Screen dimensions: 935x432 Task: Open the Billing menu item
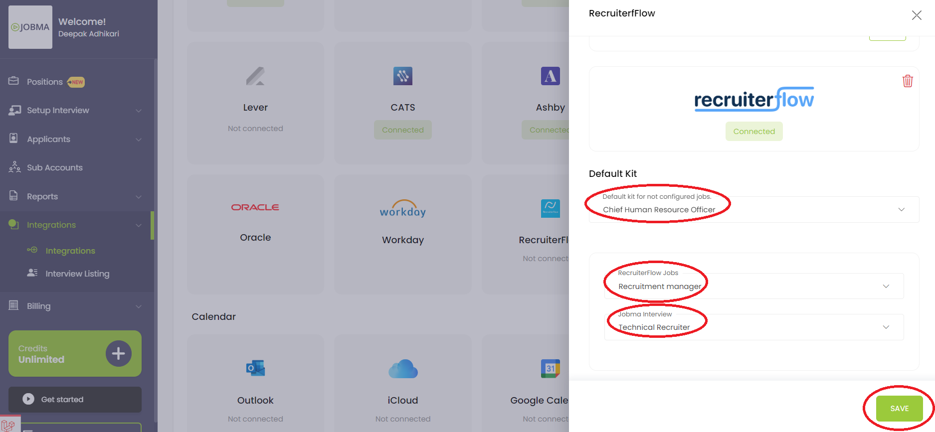pyautogui.click(x=38, y=306)
